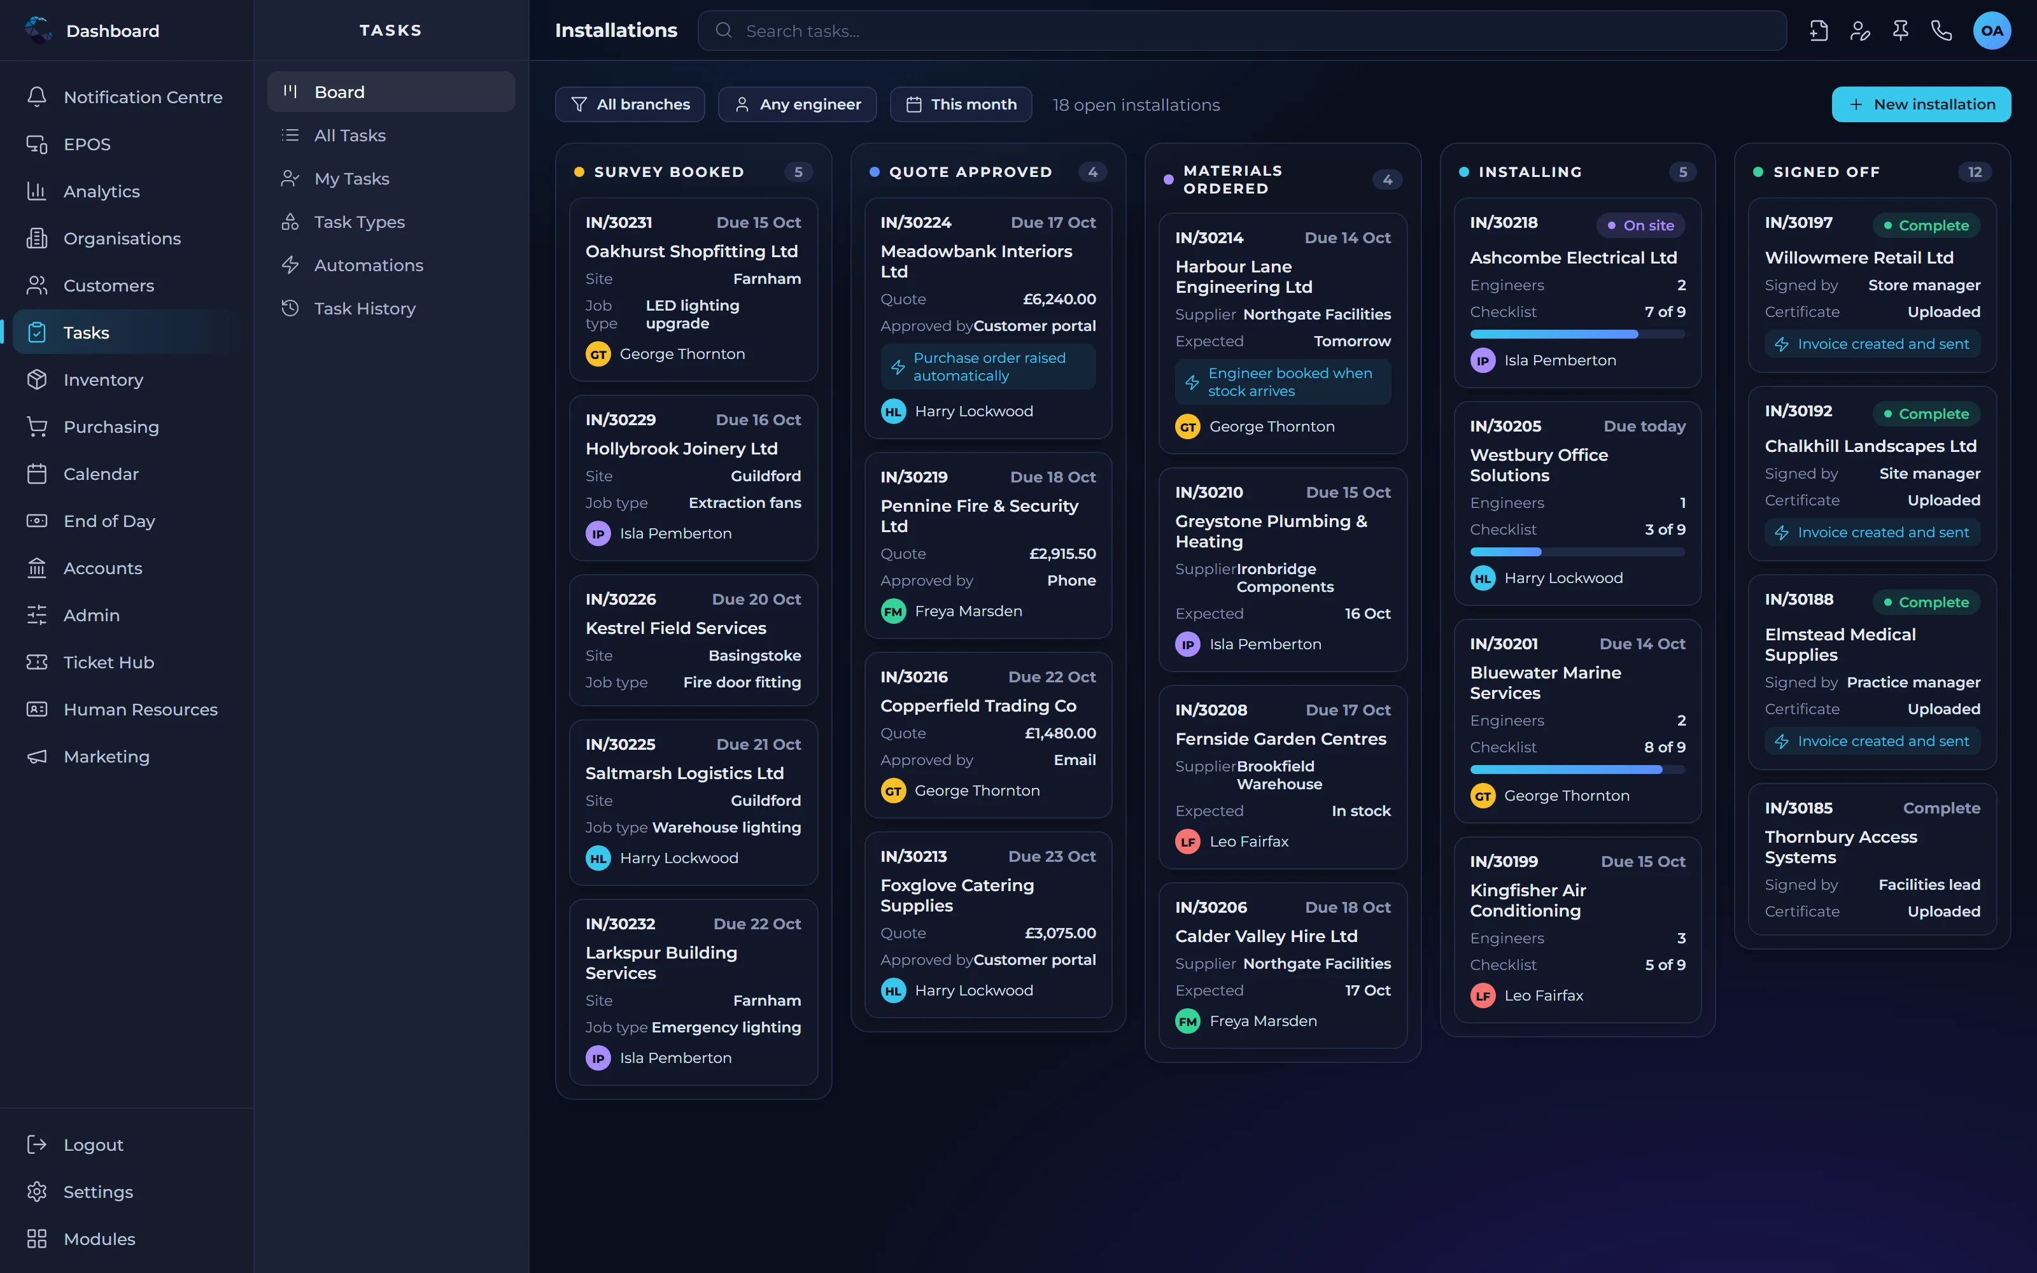Click the Inventory box icon
The height and width of the screenshot is (1273, 2037).
coord(36,380)
